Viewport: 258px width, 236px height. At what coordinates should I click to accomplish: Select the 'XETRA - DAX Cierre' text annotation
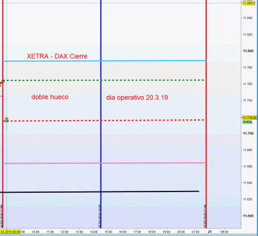57,56
